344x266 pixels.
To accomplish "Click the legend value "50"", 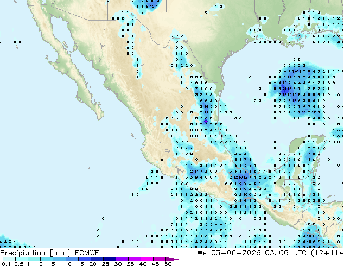I will (168, 264).
